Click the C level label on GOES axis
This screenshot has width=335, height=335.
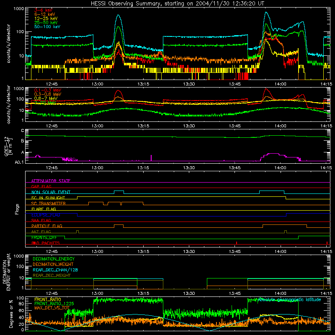coord(23,131)
